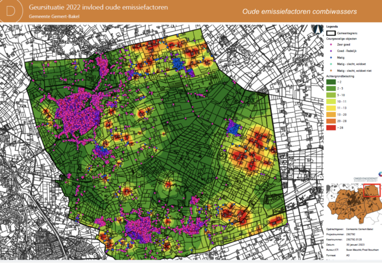Click the Omgevingsdienst Zuidoost-Brabant logo
This screenshot has width=382, height=264.
click(367, 178)
